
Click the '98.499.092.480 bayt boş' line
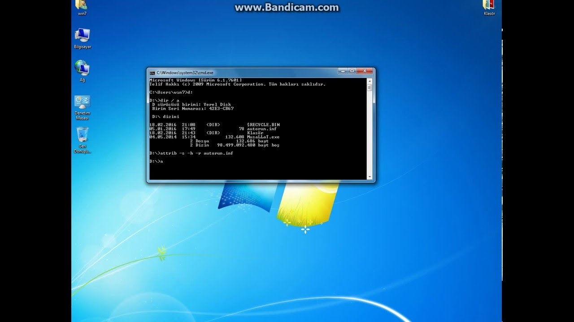coord(235,145)
